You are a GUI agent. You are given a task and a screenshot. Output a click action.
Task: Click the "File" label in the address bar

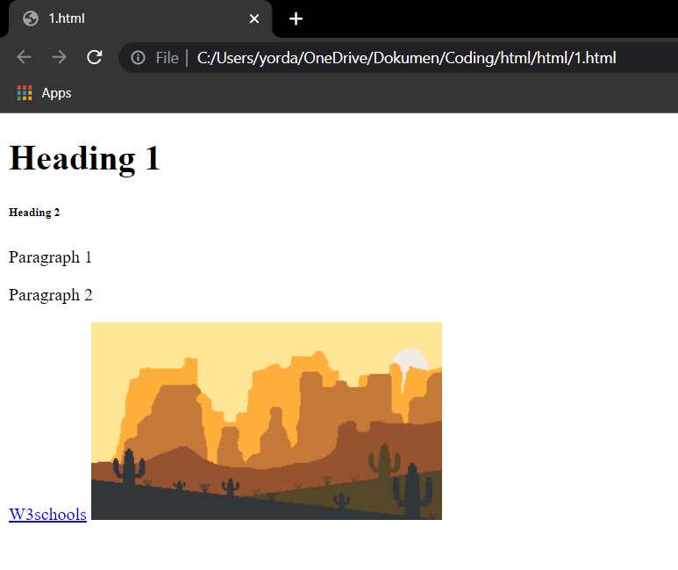pos(167,58)
